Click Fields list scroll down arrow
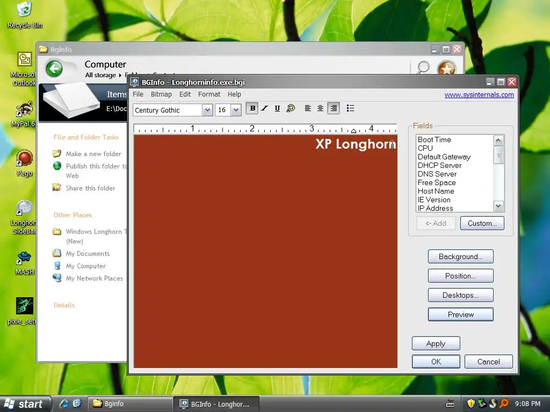 pos(498,206)
